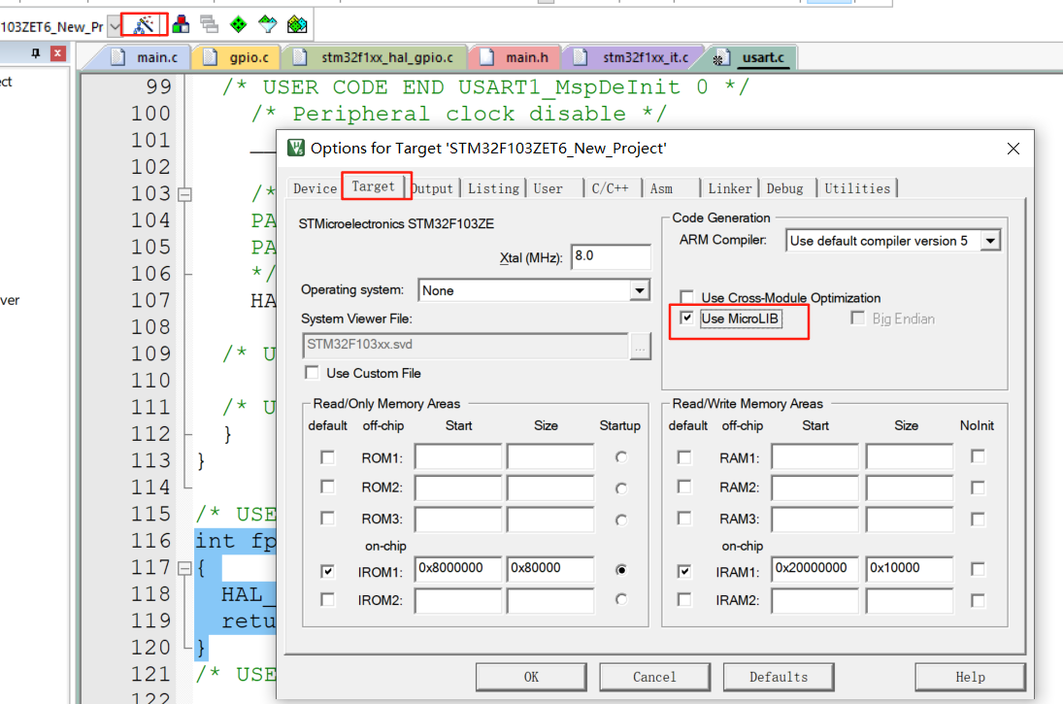The image size is (1063, 704).
Task: Switch to the C/C++ options tab
Action: coord(612,188)
